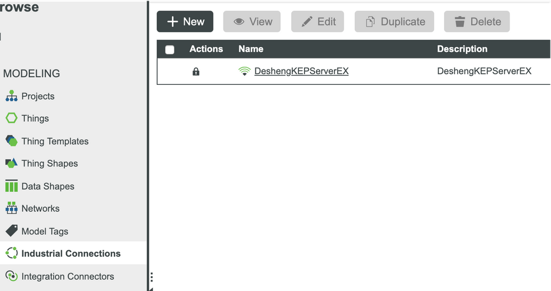Screen dimensions: 551x291
Task: Click the DeshengKEPServerEX description cell
Action: (484, 71)
